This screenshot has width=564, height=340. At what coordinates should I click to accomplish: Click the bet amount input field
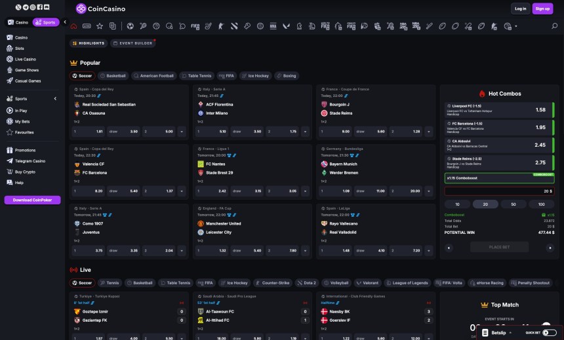coord(499,191)
